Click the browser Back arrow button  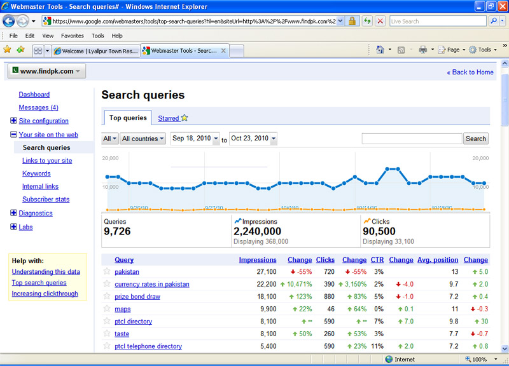tap(9, 22)
